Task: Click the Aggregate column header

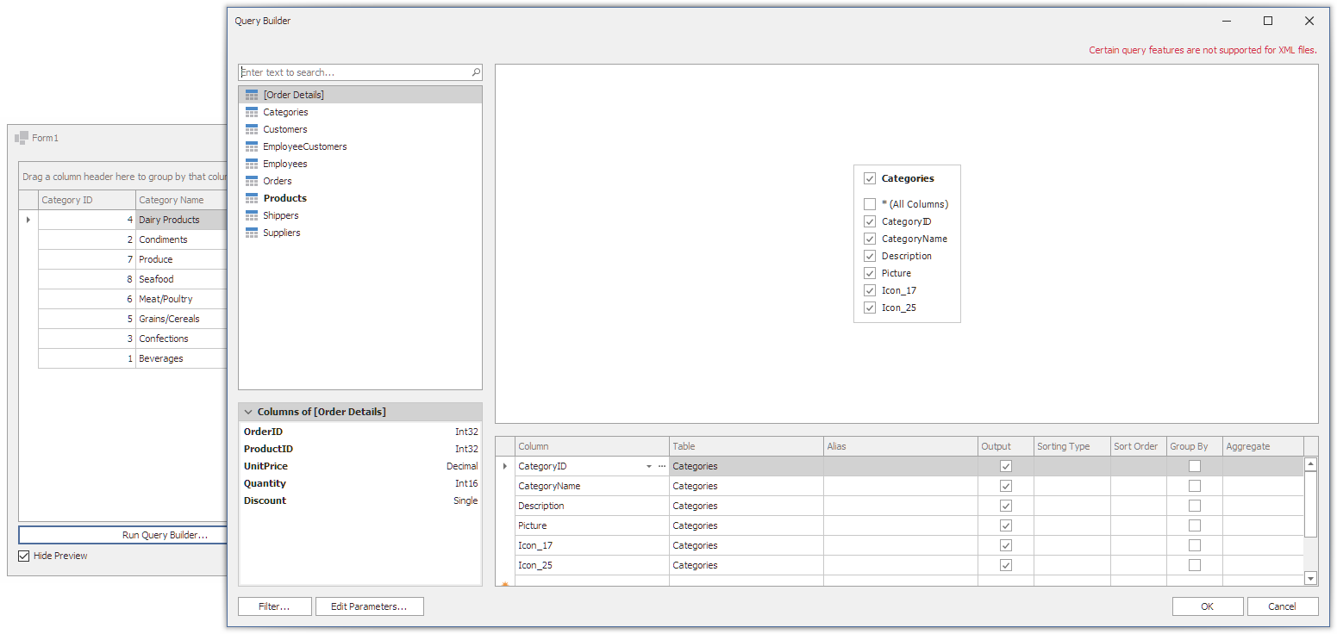Action: [x=1263, y=446]
